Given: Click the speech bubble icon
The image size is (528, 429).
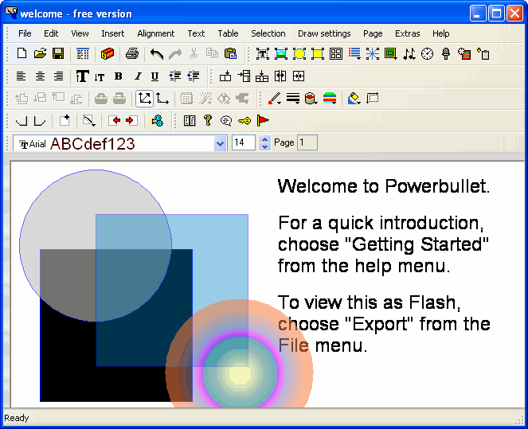Looking at the screenshot, I should (x=226, y=120).
